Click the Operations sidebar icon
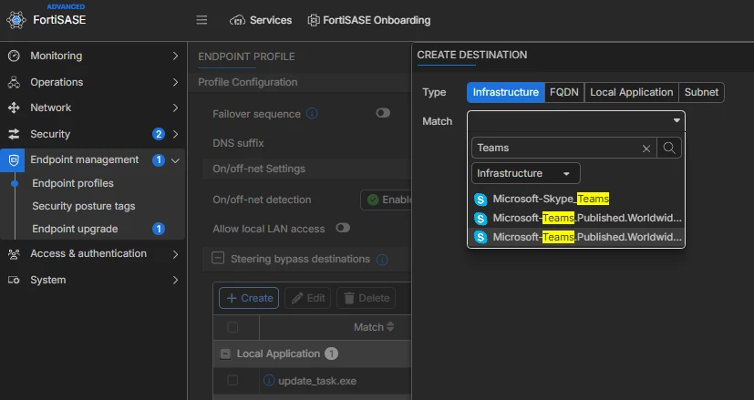Screen dimensions: 754x400 pos(14,82)
